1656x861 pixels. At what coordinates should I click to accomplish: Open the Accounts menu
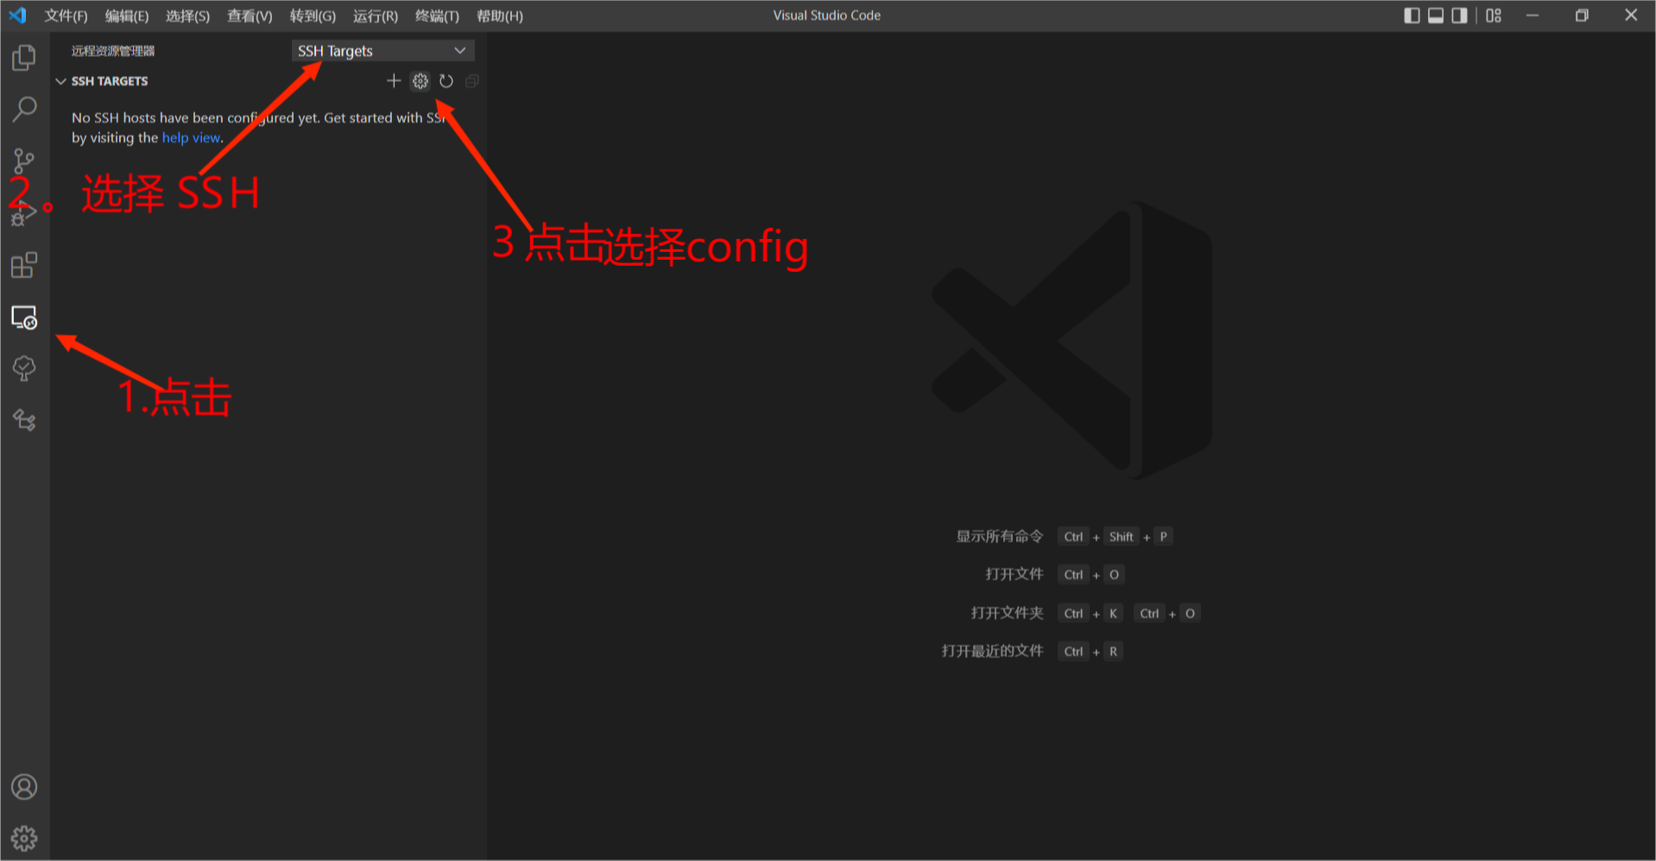pos(24,787)
